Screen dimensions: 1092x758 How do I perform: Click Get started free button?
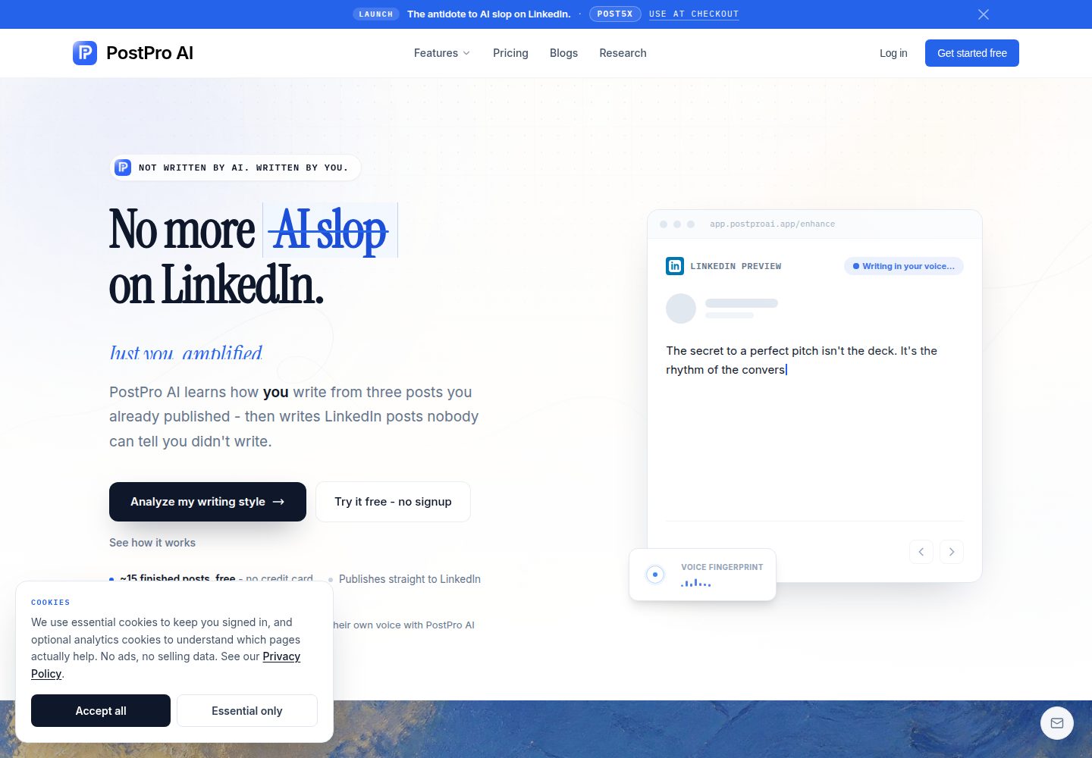pos(972,53)
